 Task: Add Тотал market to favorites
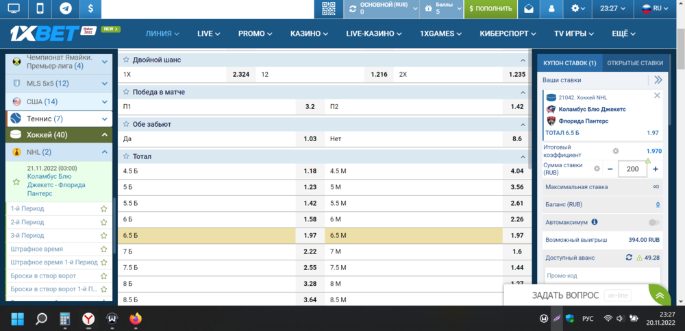126,156
